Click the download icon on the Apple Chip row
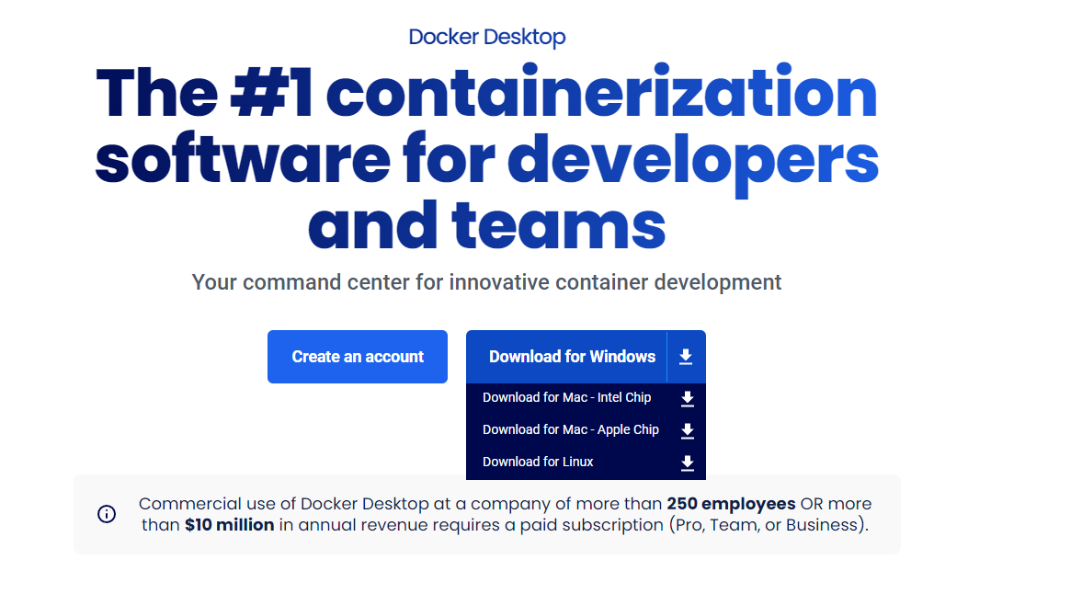1082x594 pixels. coord(688,430)
